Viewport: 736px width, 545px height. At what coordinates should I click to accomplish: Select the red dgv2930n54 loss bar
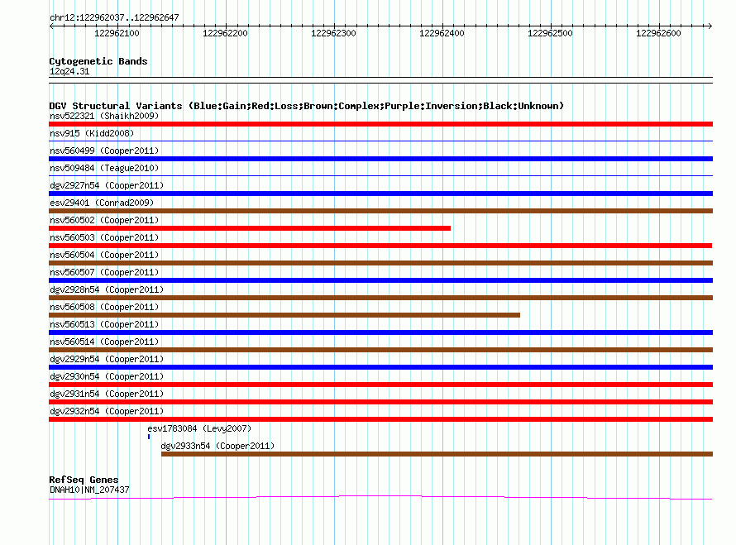[380, 385]
